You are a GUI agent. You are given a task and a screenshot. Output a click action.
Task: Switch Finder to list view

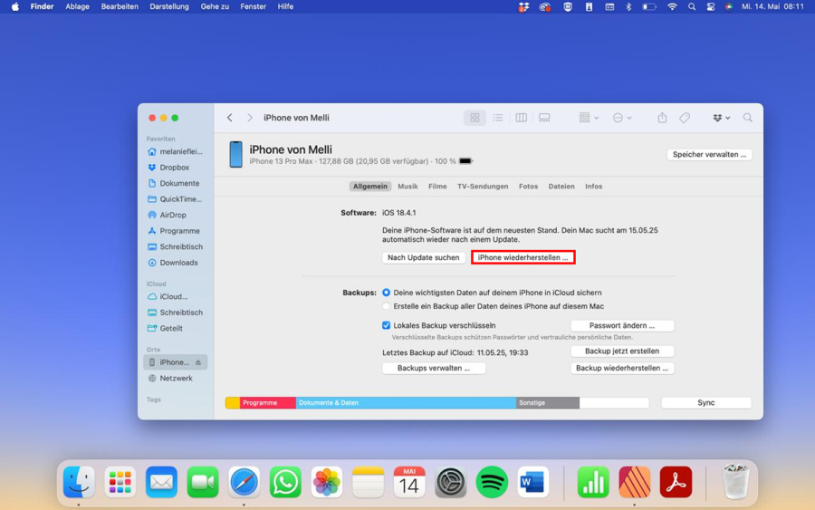(498, 118)
